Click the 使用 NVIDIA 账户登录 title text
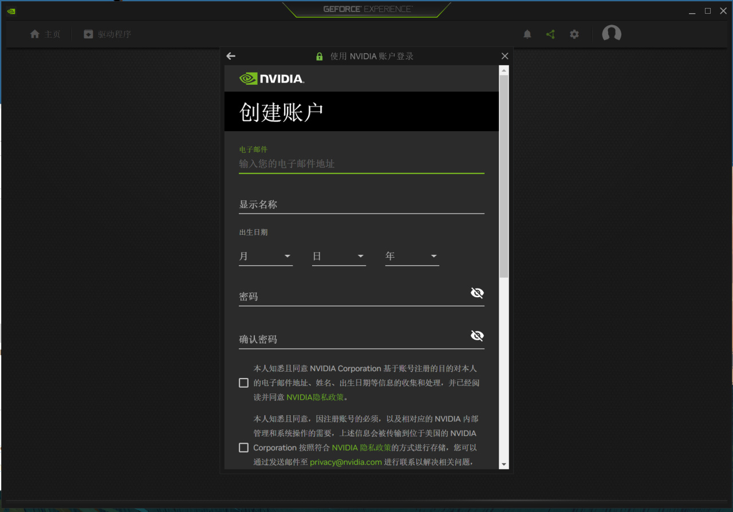 (372, 56)
